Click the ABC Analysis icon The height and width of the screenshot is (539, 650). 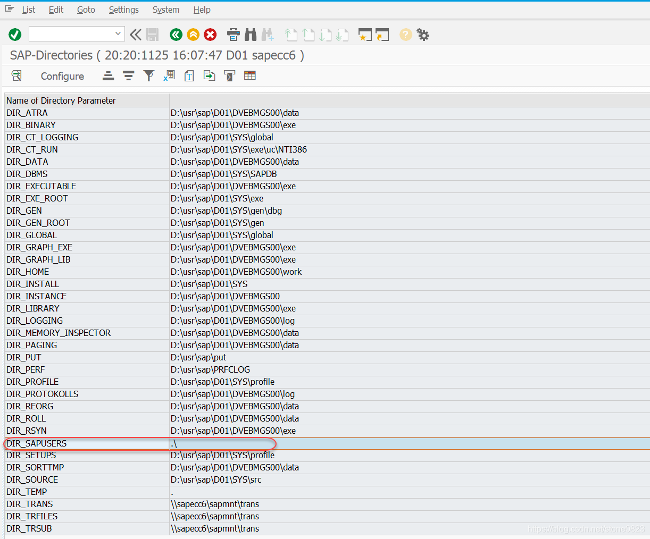pos(230,75)
